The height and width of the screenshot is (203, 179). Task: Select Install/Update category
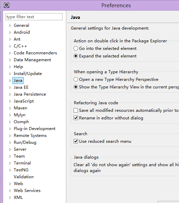28,74
